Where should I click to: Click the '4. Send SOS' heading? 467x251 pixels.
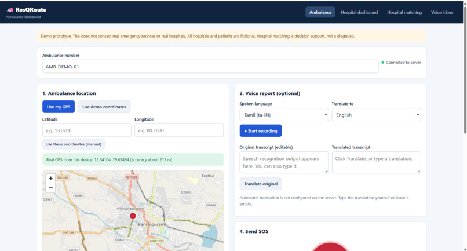pyautogui.click(x=254, y=231)
